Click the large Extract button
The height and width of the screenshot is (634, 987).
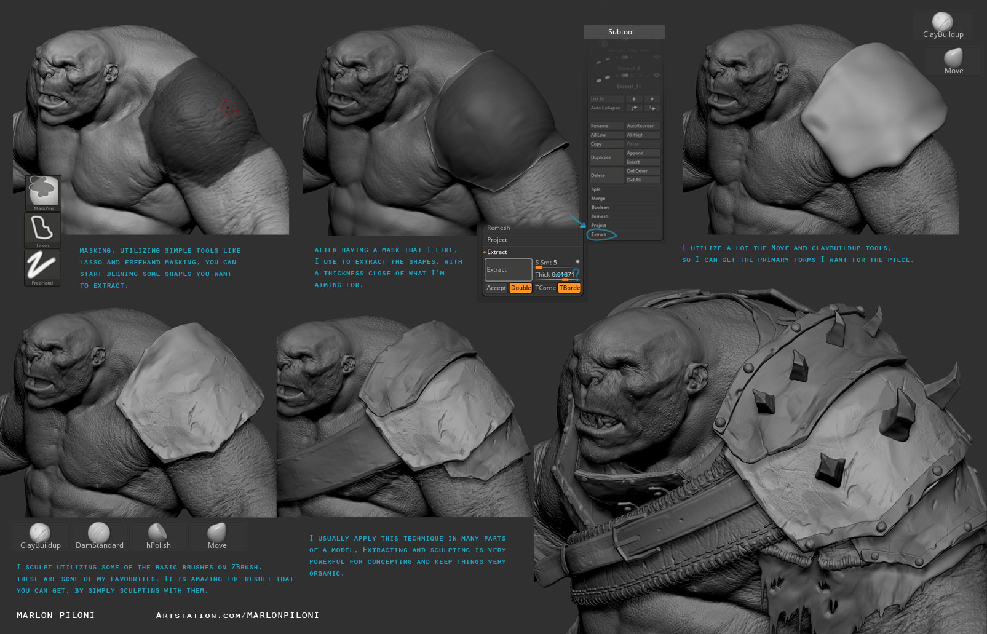508,269
